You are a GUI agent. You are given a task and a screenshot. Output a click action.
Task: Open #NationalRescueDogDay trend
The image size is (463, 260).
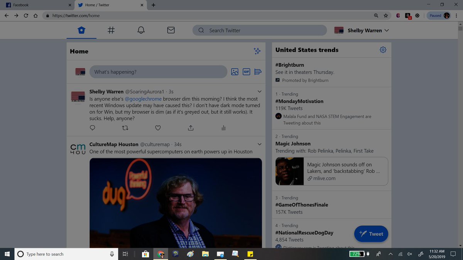304,233
